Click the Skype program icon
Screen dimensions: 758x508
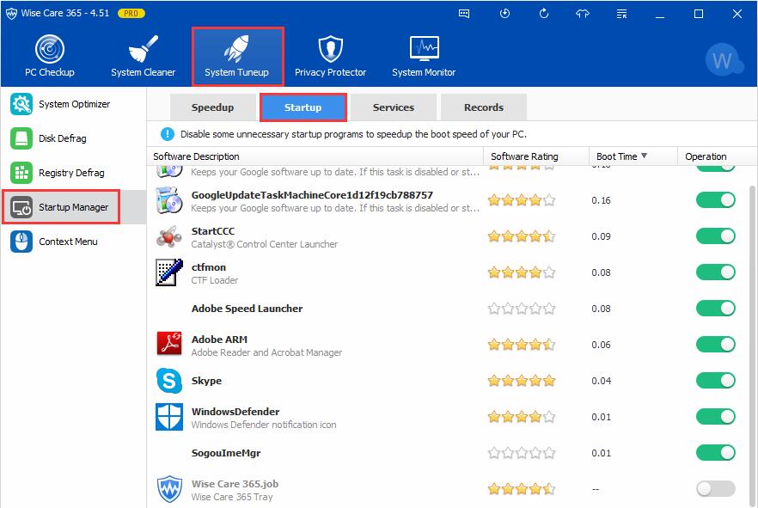[169, 381]
